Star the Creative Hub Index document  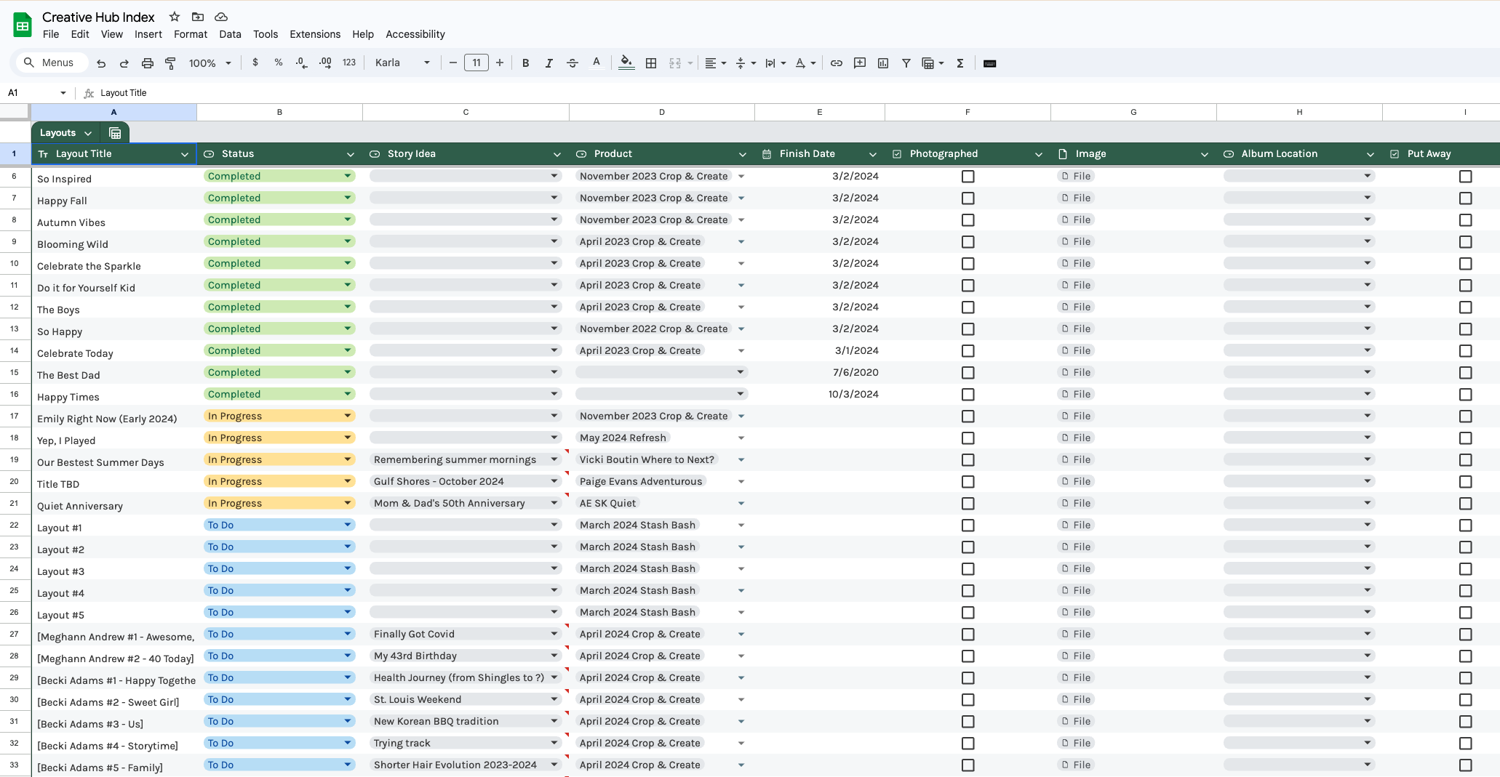pos(175,17)
